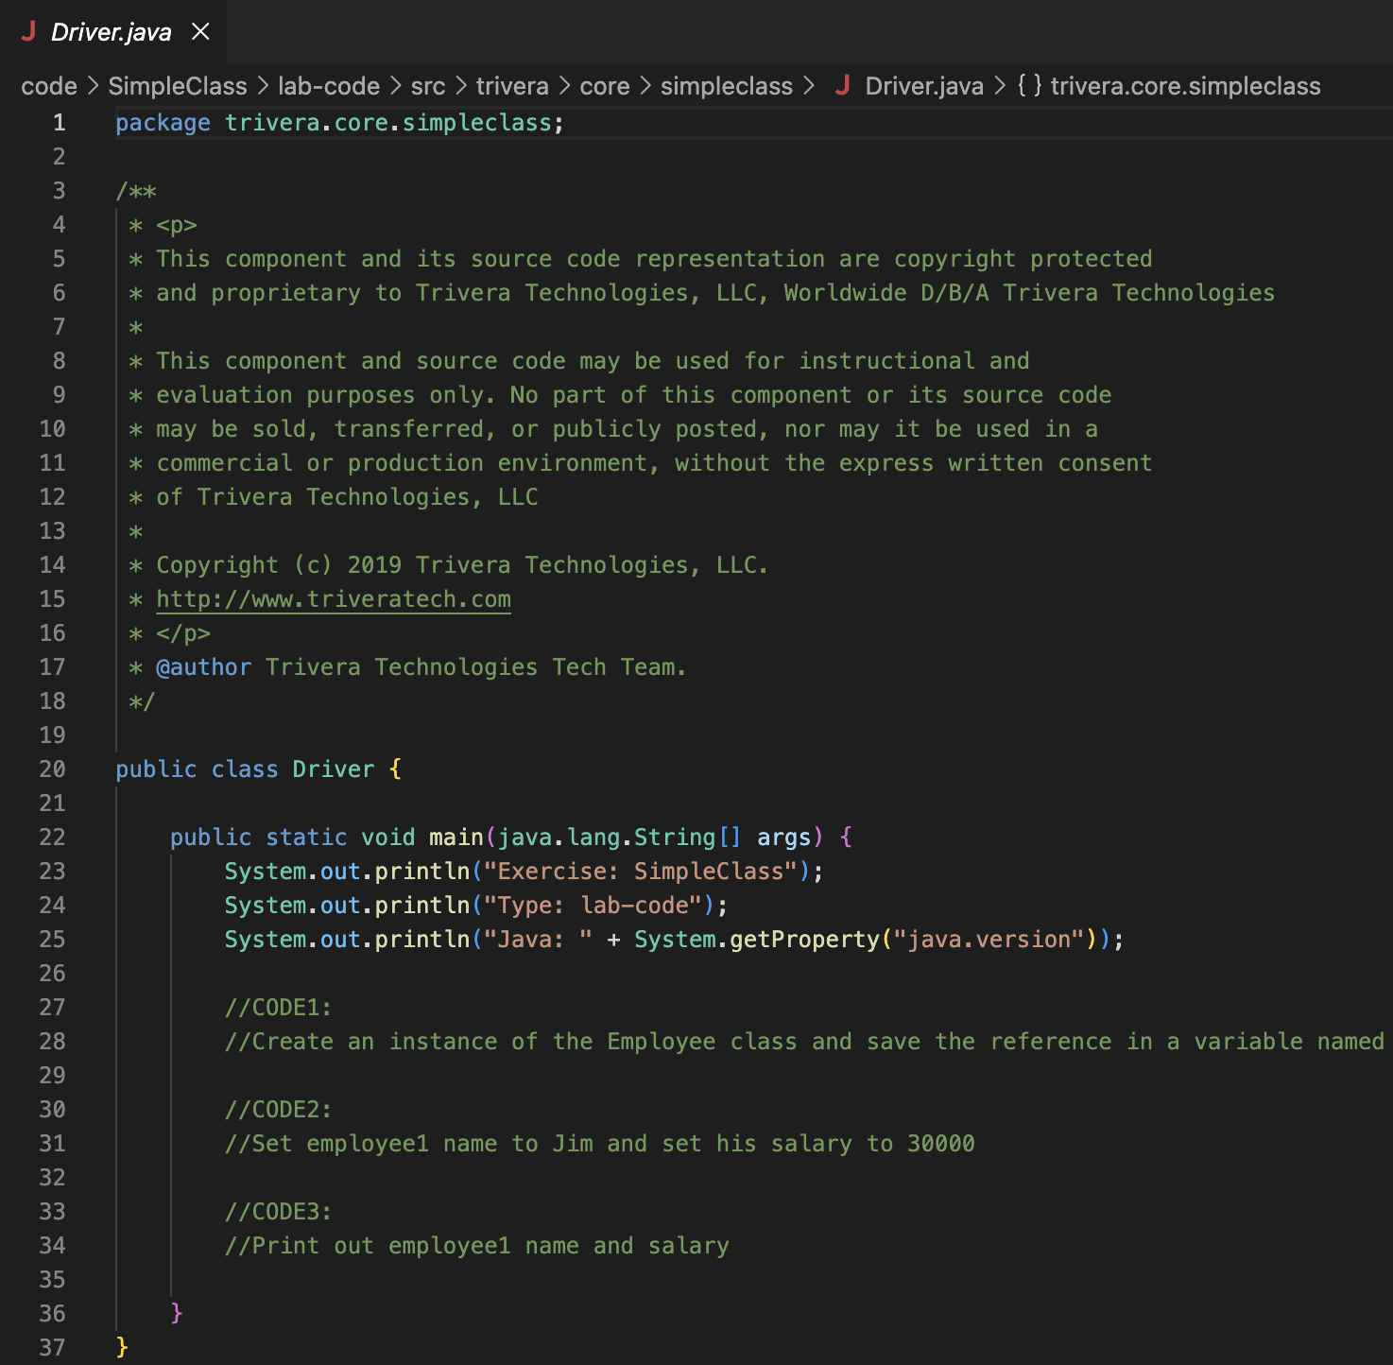The image size is (1393, 1365).
Task: Open the 'SimpleClass' breadcrumb segment
Action: coord(178,86)
